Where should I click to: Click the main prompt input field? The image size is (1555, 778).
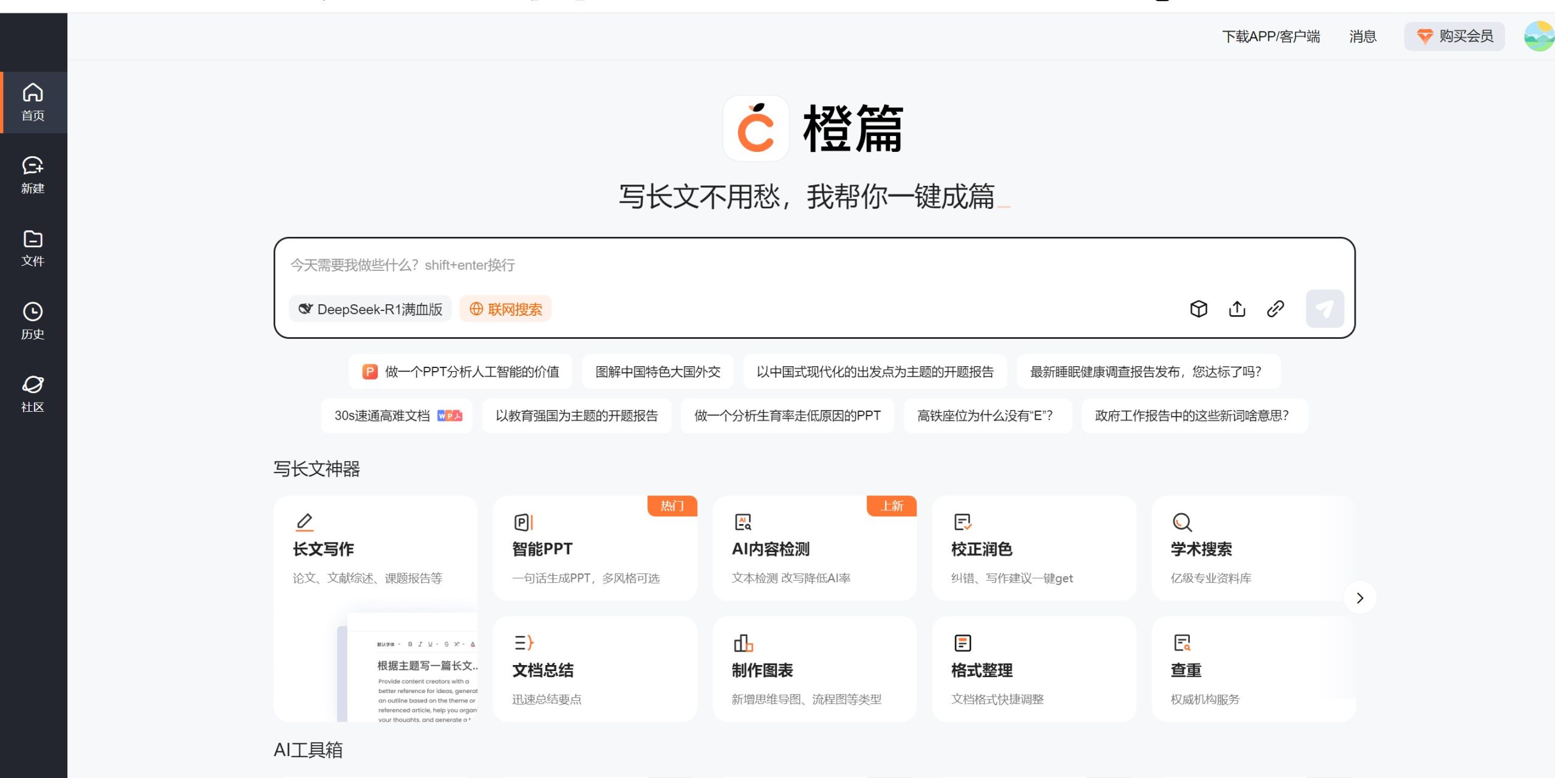coord(729,265)
